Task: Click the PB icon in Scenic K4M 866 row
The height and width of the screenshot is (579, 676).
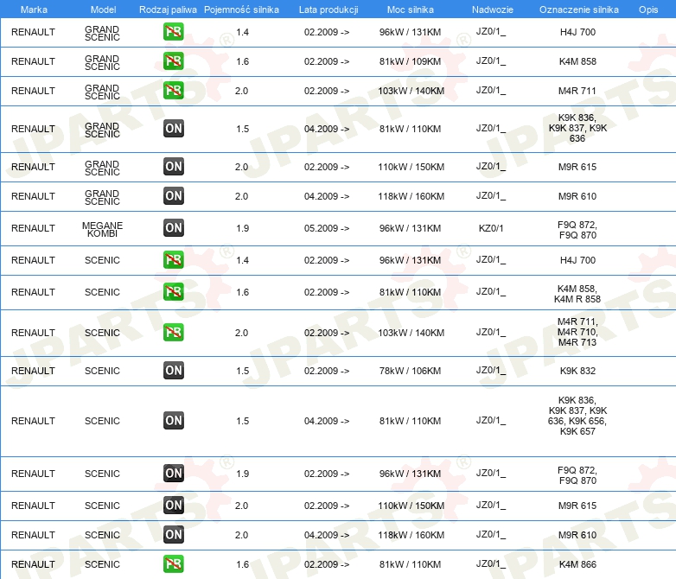Action: (173, 563)
